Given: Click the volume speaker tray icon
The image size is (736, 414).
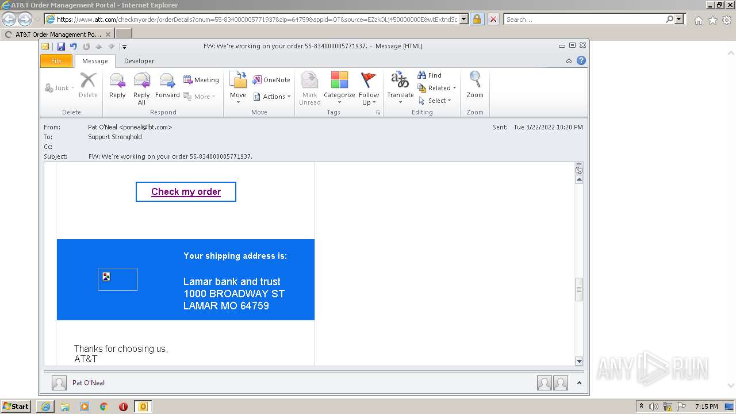Looking at the screenshot, I should [654, 407].
